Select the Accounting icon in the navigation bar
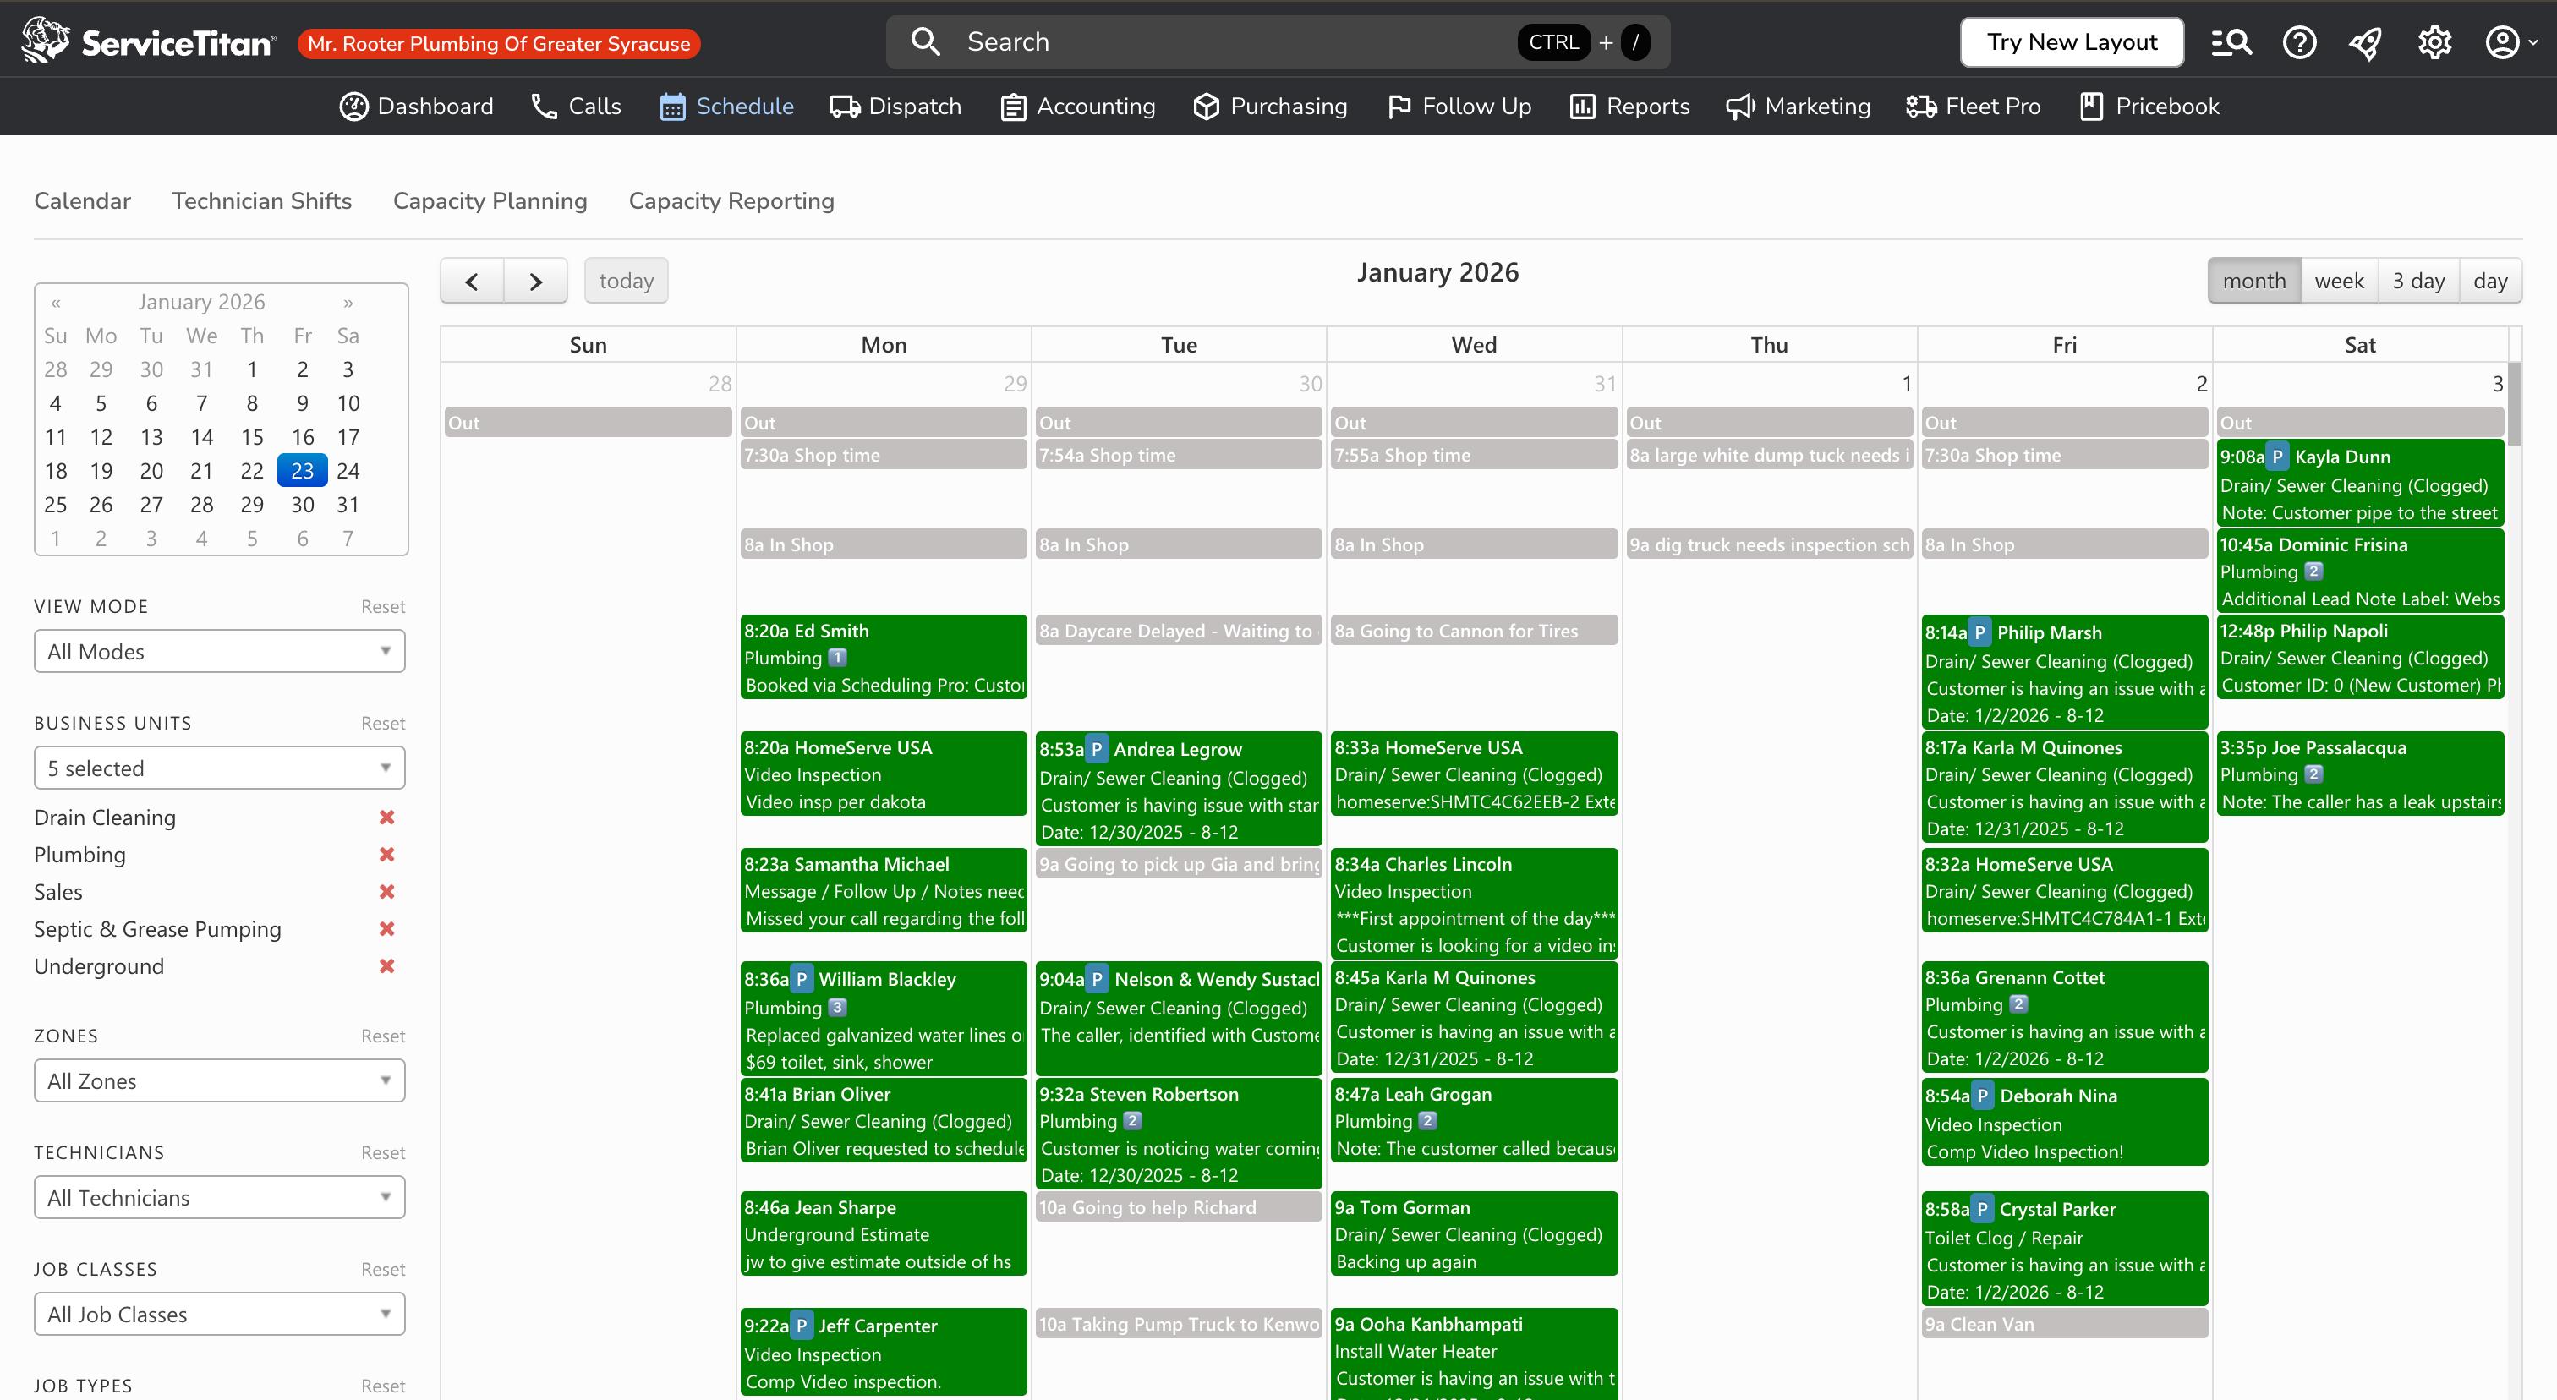This screenshot has width=2557, height=1400. (x=1011, y=107)
